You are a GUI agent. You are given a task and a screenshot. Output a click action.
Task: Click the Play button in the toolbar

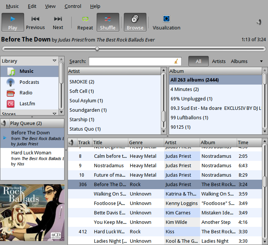point(13,22)
